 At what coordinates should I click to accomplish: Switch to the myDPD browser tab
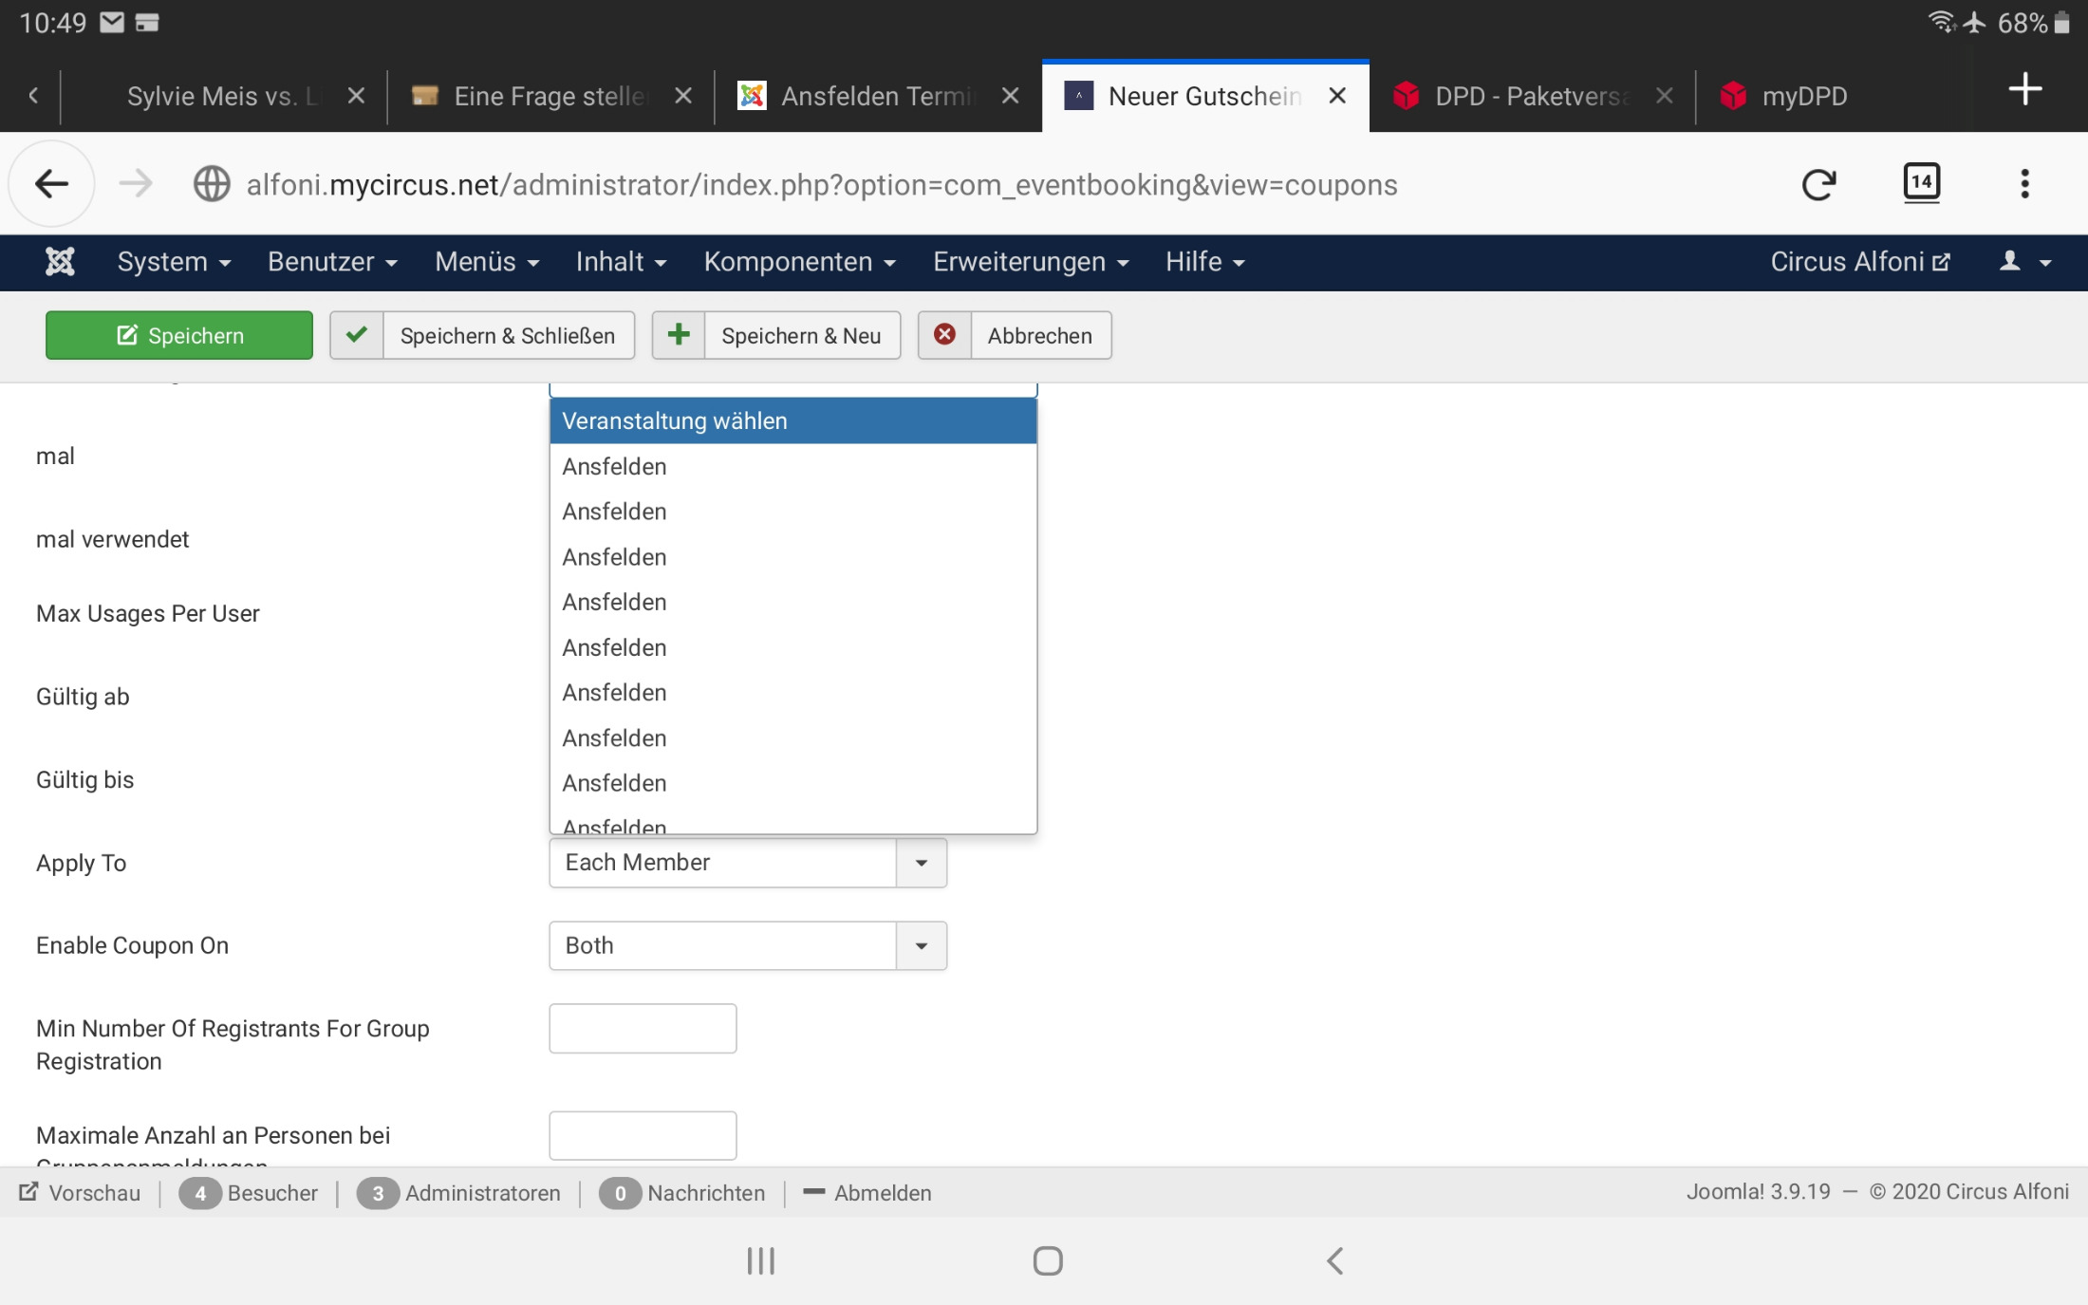(1803, 96)
